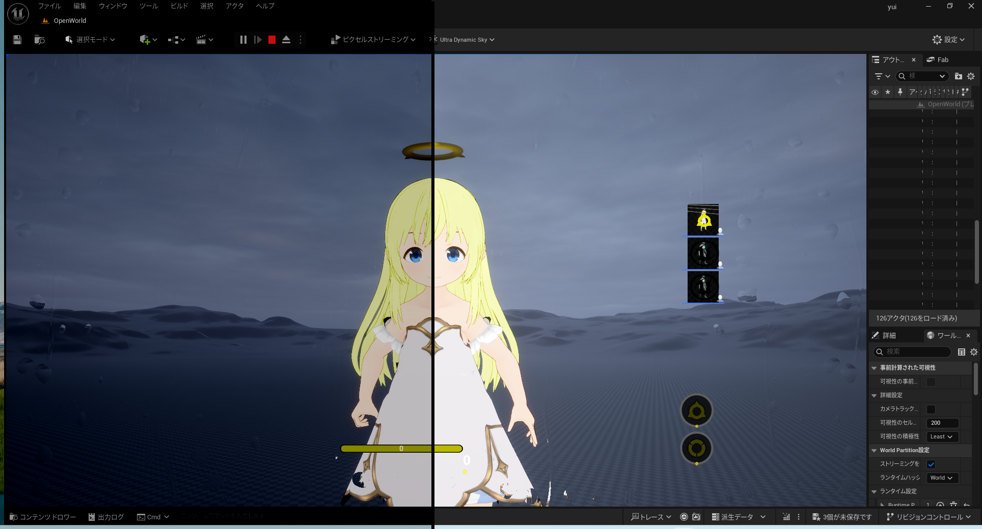Open the ヘルプ menu
The width and height of the screenshot is (982, 529).
tap(265, 6)
